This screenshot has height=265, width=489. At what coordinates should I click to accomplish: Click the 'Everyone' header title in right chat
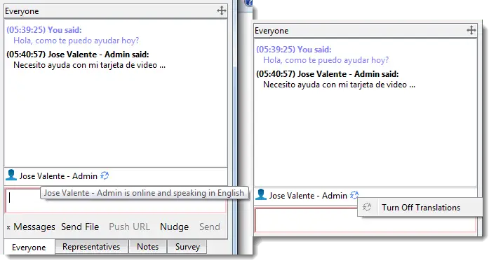tap(272, 31)
